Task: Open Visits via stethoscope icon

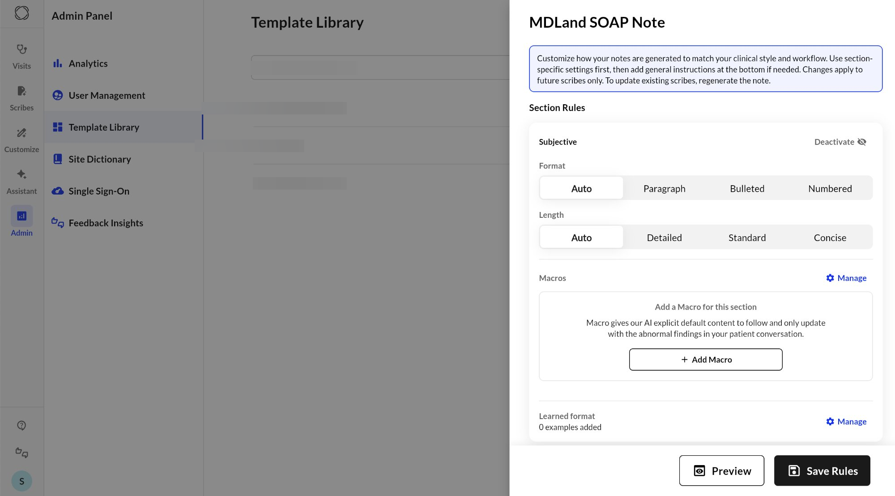Action: (21, 49)
